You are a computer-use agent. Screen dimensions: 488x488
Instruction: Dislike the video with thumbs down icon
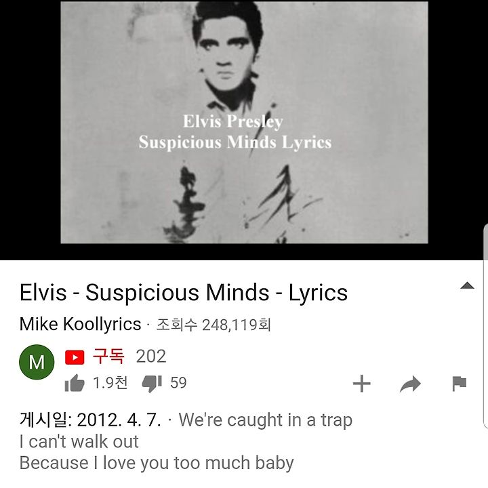(152, 384)
